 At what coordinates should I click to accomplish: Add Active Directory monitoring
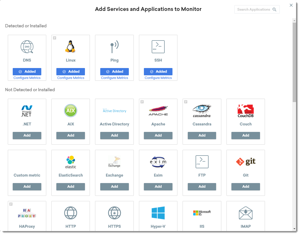point(114,135)
